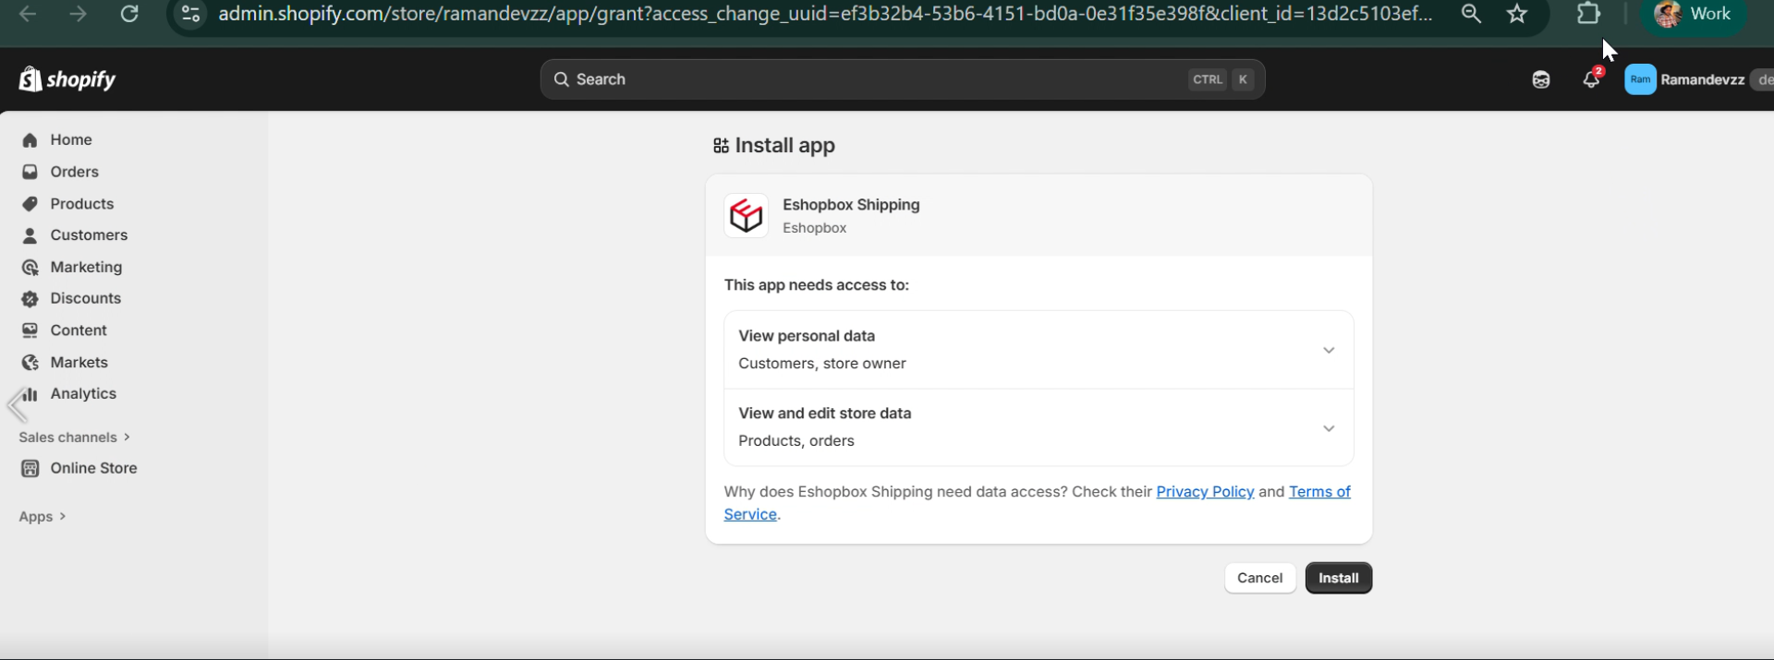Open the Privacy Policy link
Viewport: 1774px width, 660px height.
tap(1205, 492)
